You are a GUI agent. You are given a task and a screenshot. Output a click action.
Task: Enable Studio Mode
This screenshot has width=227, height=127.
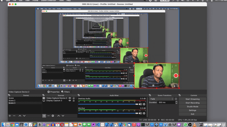coord(193,107)
